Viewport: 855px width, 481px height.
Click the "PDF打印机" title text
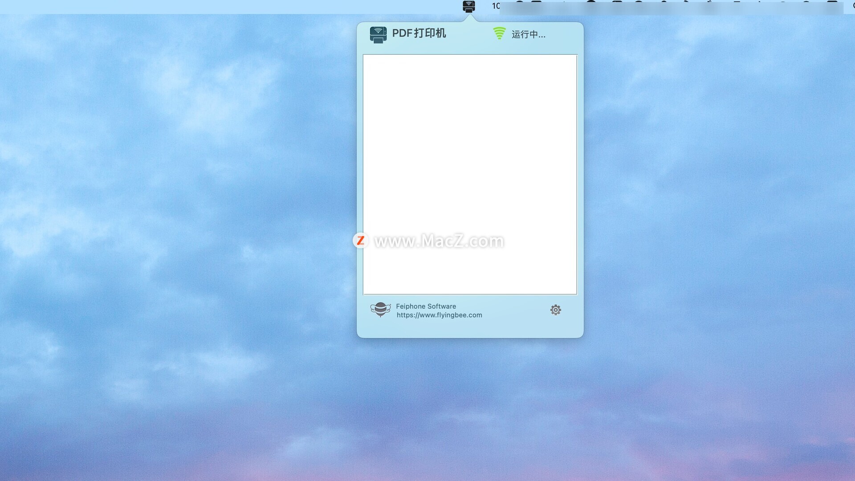click(419, 33)
